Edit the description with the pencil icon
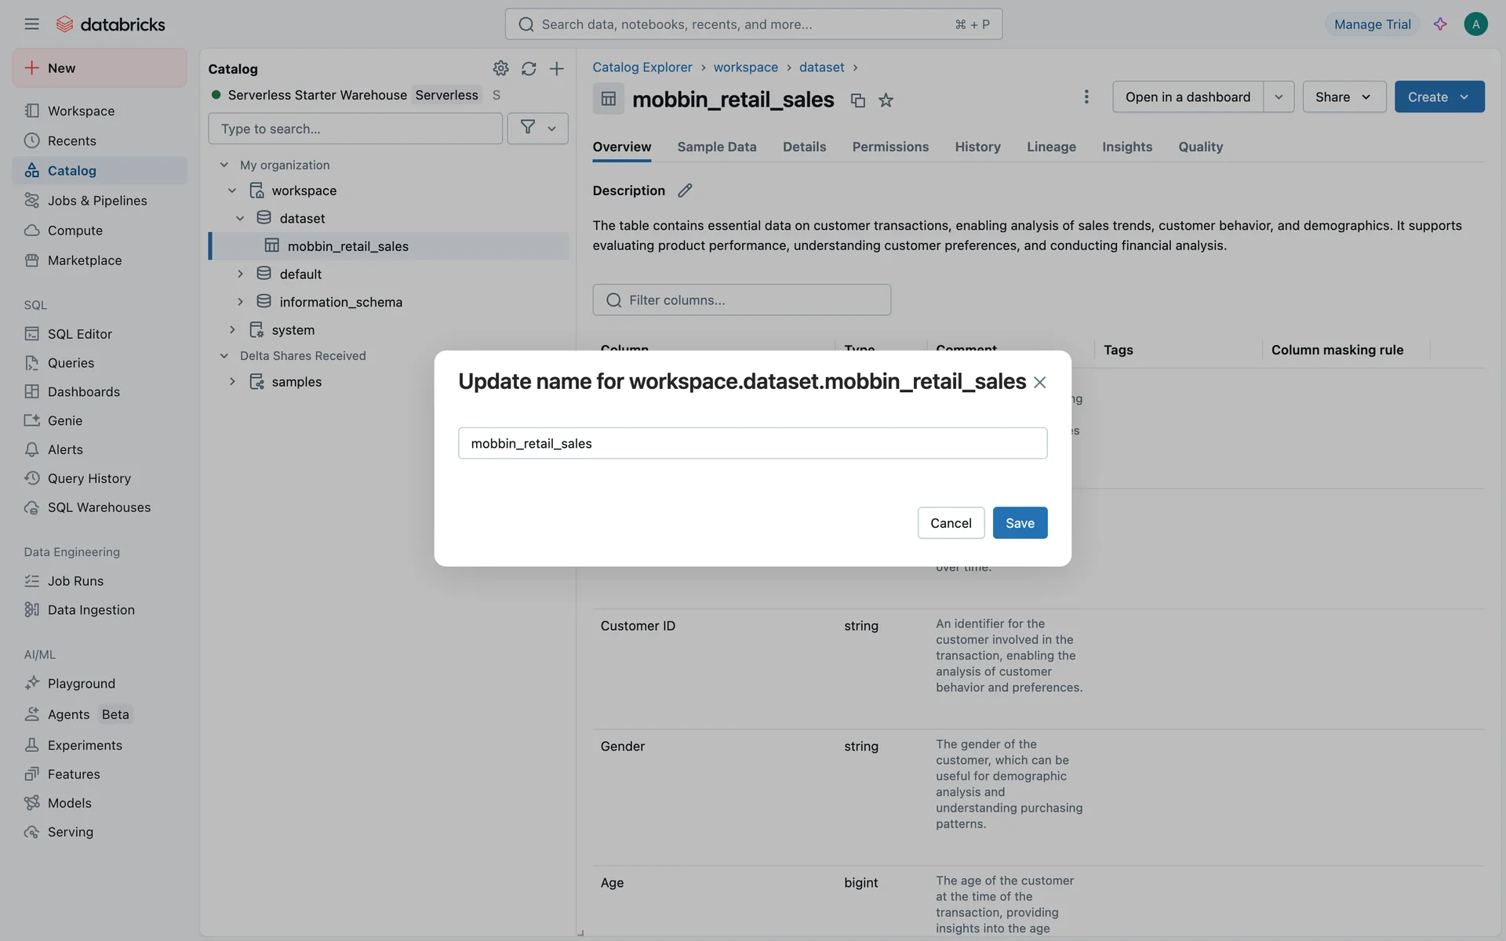Viewport: 1506px width, 941px height. click(x=685, y=191)
